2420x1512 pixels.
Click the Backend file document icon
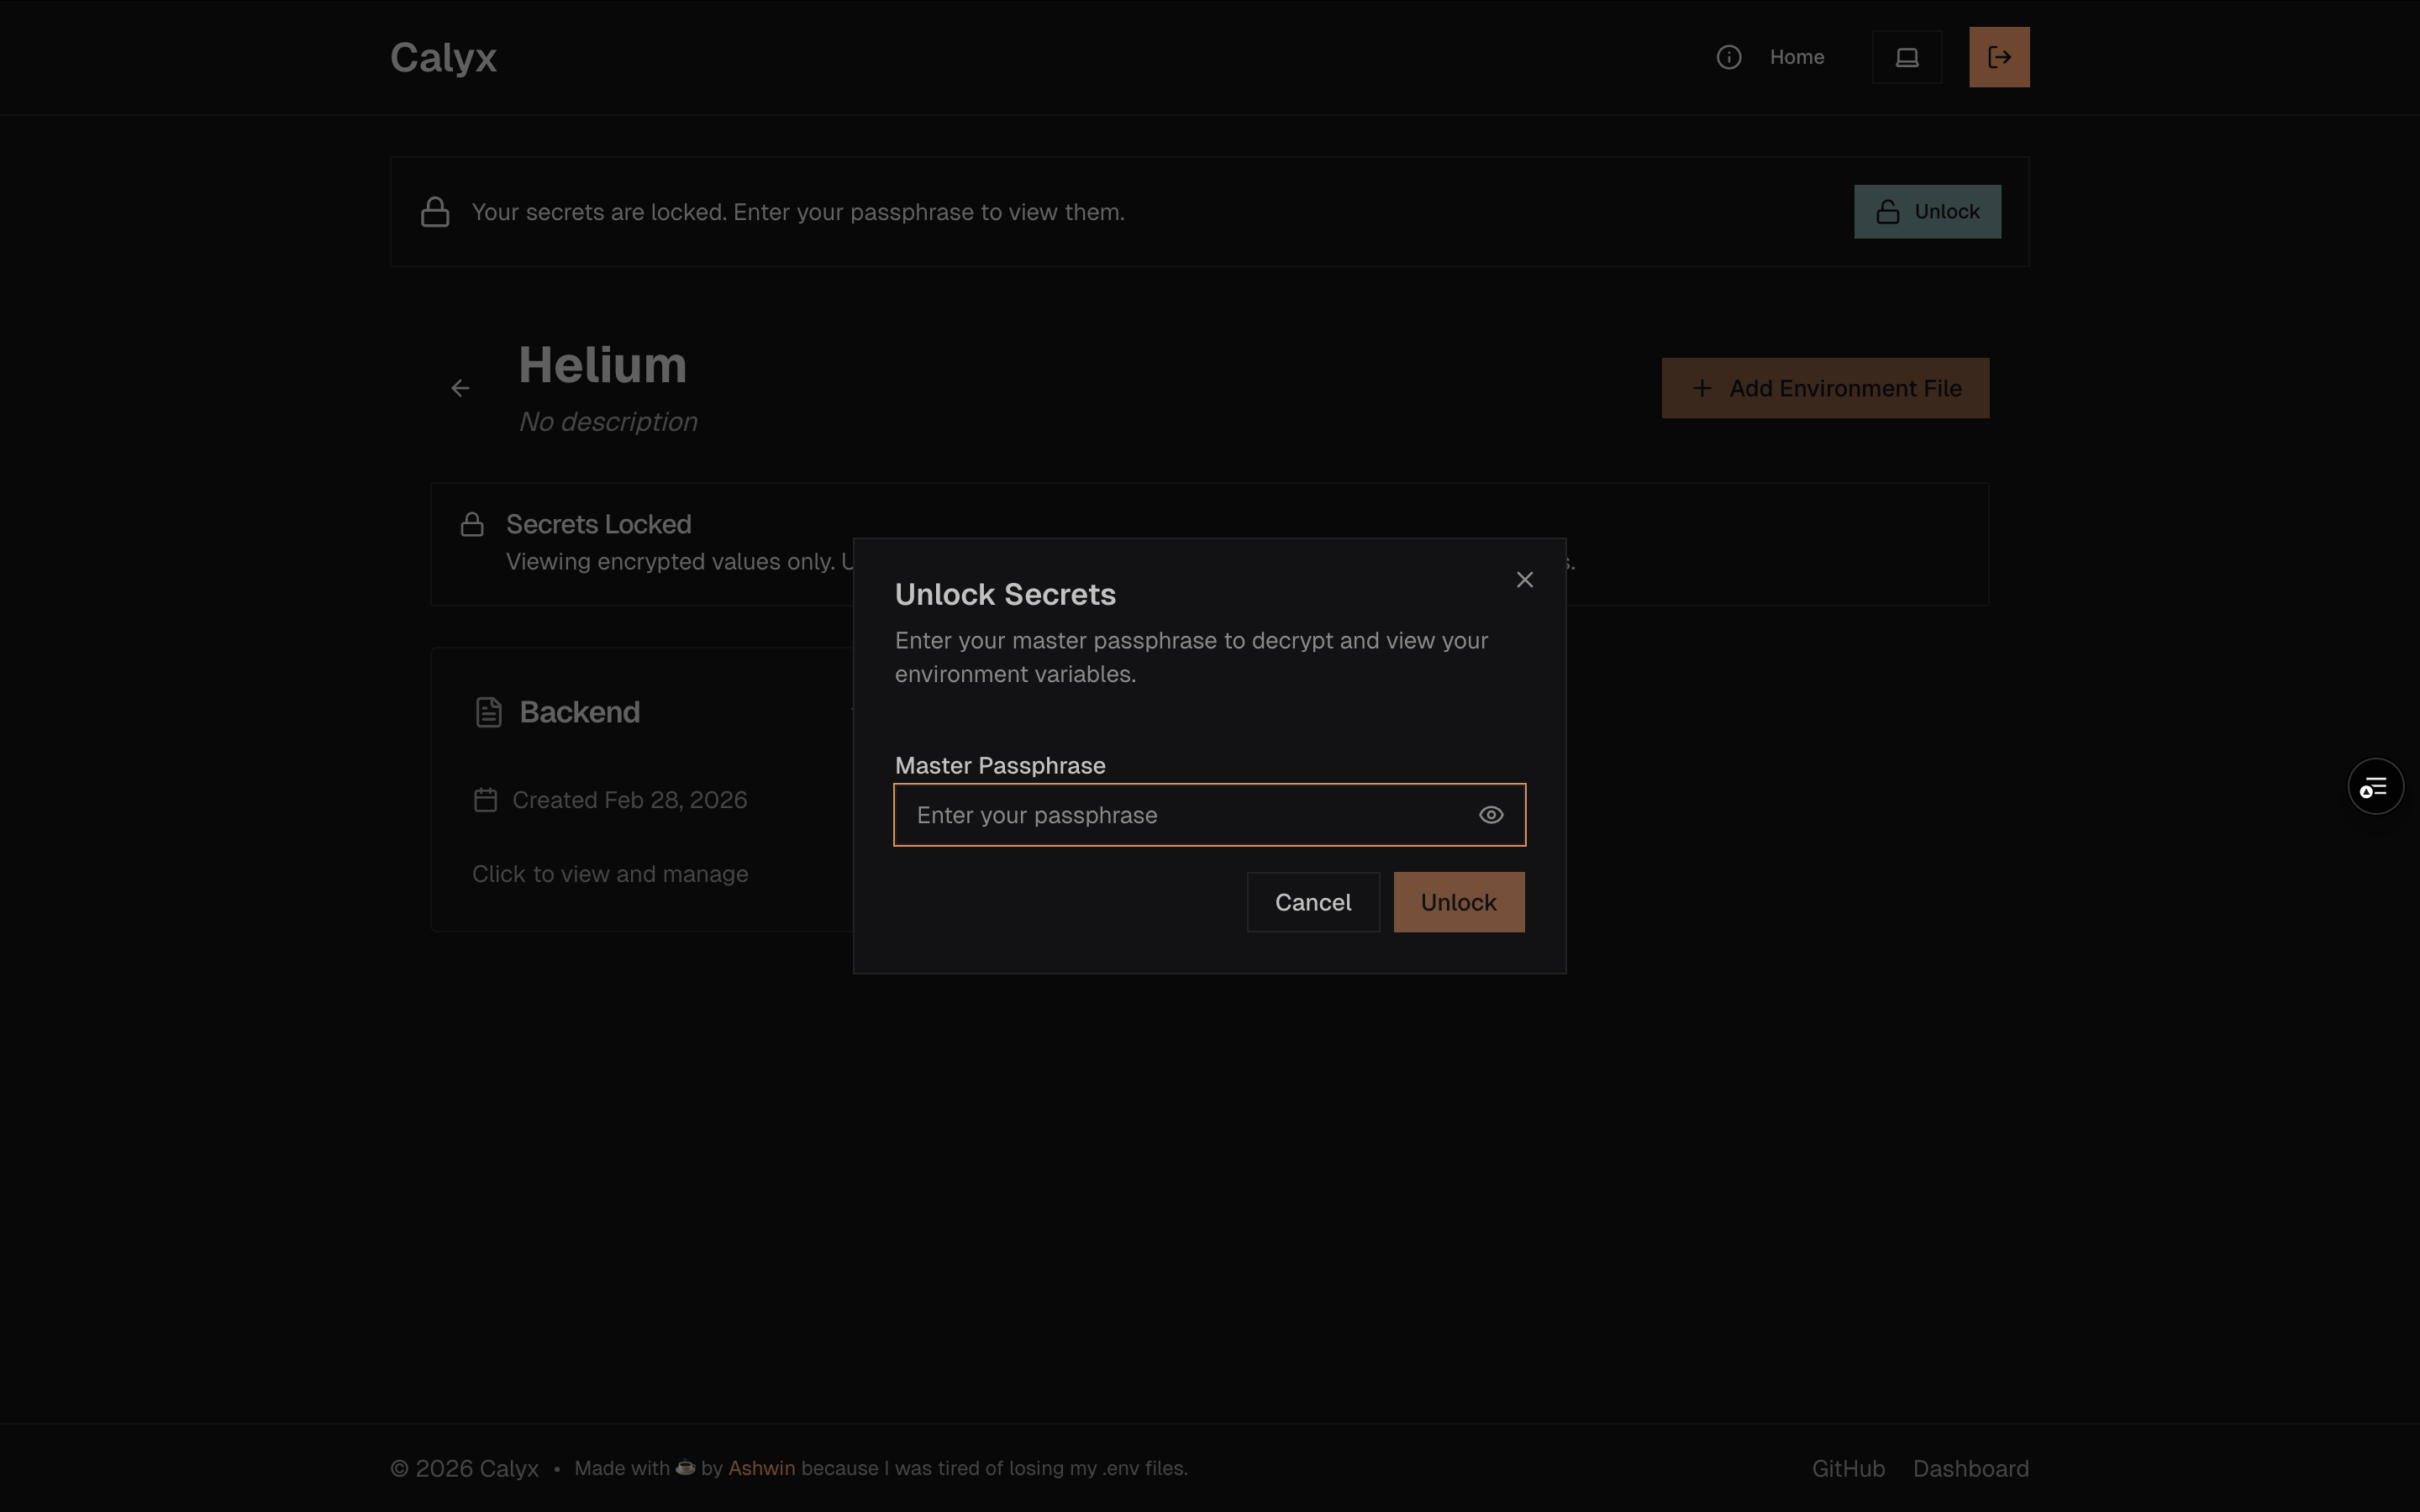pos(488,712)
